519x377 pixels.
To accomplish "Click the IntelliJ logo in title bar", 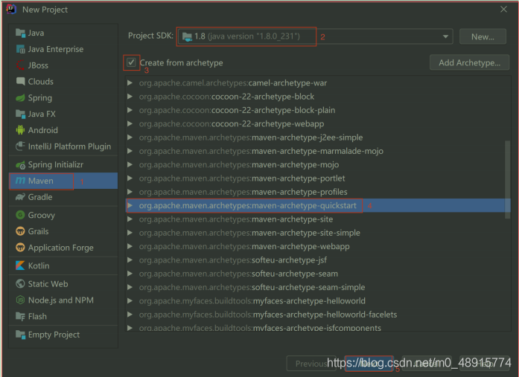I will [11, 9].
